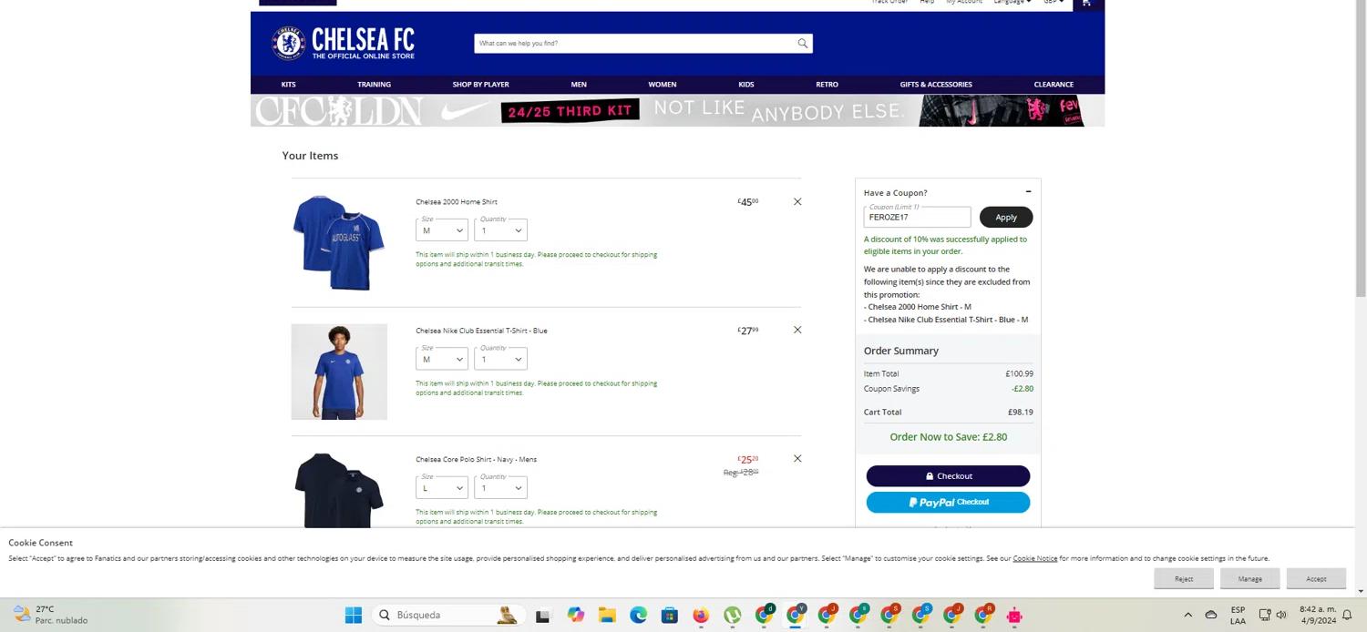Manage cookie settings
Screen dimensions: 1367x632
point(1250,578)
